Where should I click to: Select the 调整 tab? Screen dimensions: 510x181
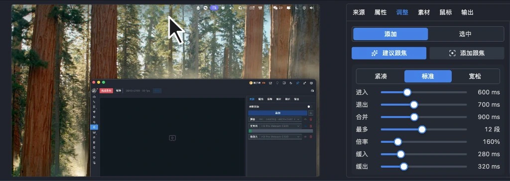click(x=402, y=12)
